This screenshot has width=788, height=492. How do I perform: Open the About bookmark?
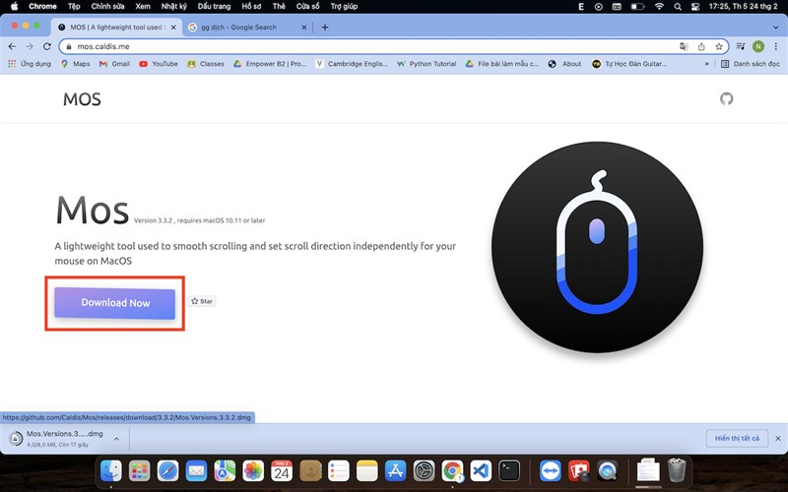564,64
